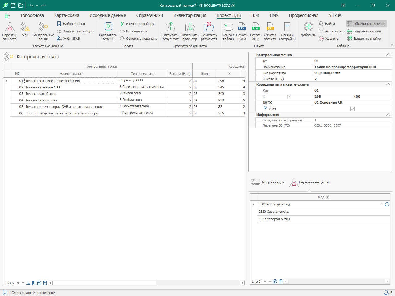Click the open folder icon in the title bar
395x296 pixels.
pyautogui.click(x=21, y=6)
